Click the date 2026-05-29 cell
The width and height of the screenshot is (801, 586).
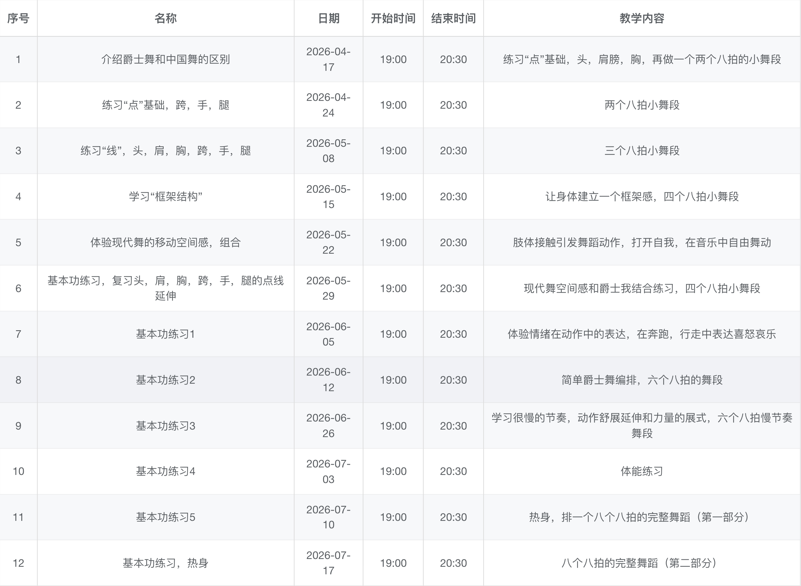(328, 288)
